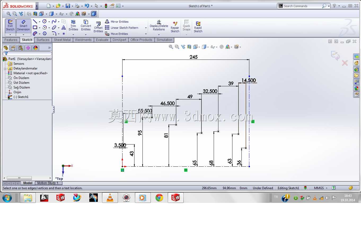
Task: Open the Display/Delete Relations dropdown arrow
Action: tap(159, 35)
